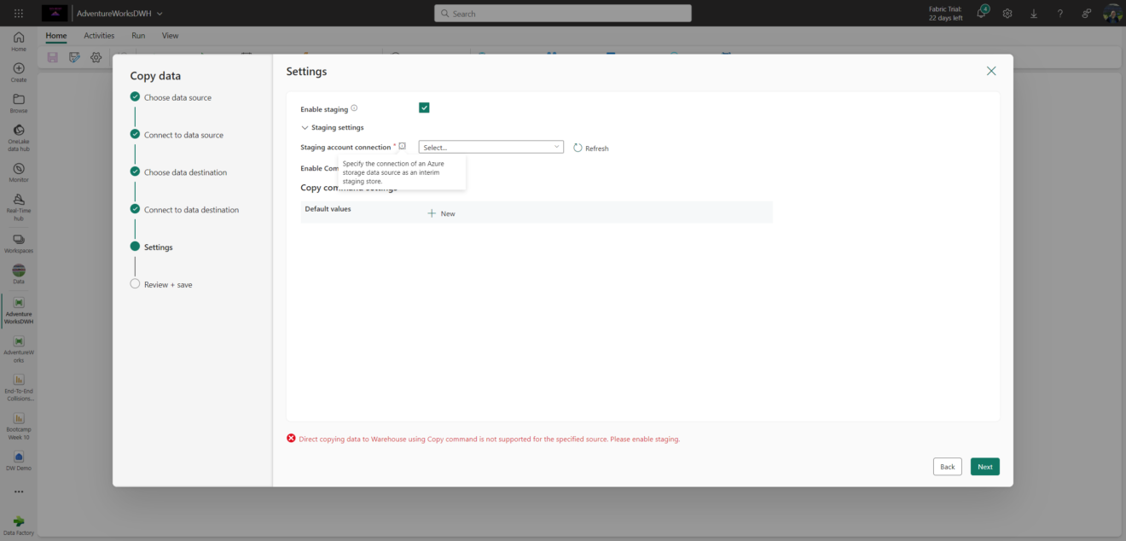Viewport: 1126px width, 541px height.
Task: Switch to the Activities tab
Action: (x=99, y=36)
